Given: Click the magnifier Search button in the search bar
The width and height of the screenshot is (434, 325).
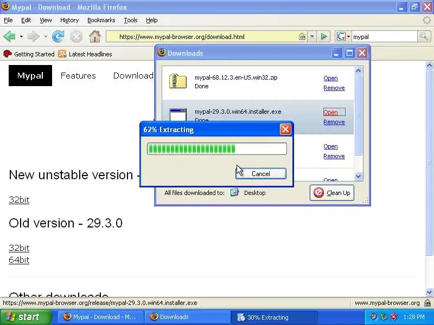Looking at the screenshot, I should [x=423, y=36].
